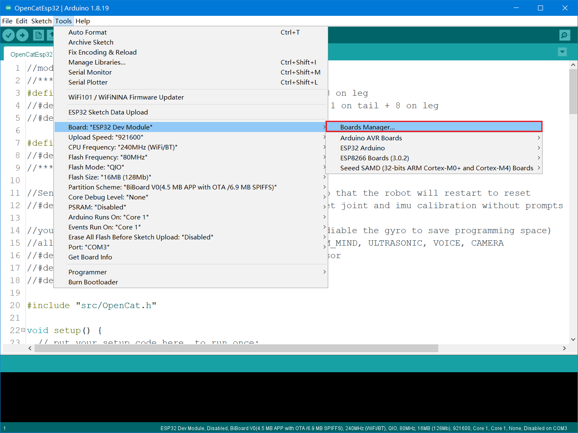
Task: Choose Manage Libraries from Tools menu
Action: coord(97,62)
